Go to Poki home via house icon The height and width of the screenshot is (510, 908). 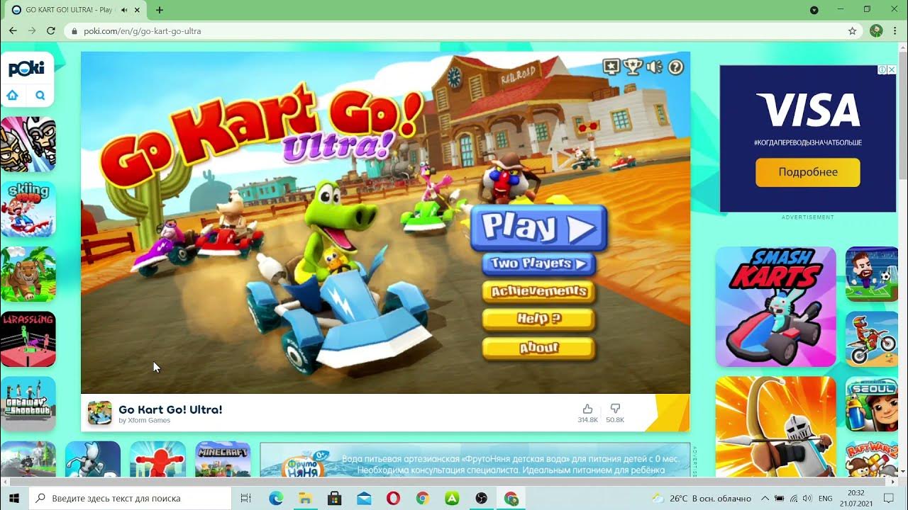coord(13,96)
